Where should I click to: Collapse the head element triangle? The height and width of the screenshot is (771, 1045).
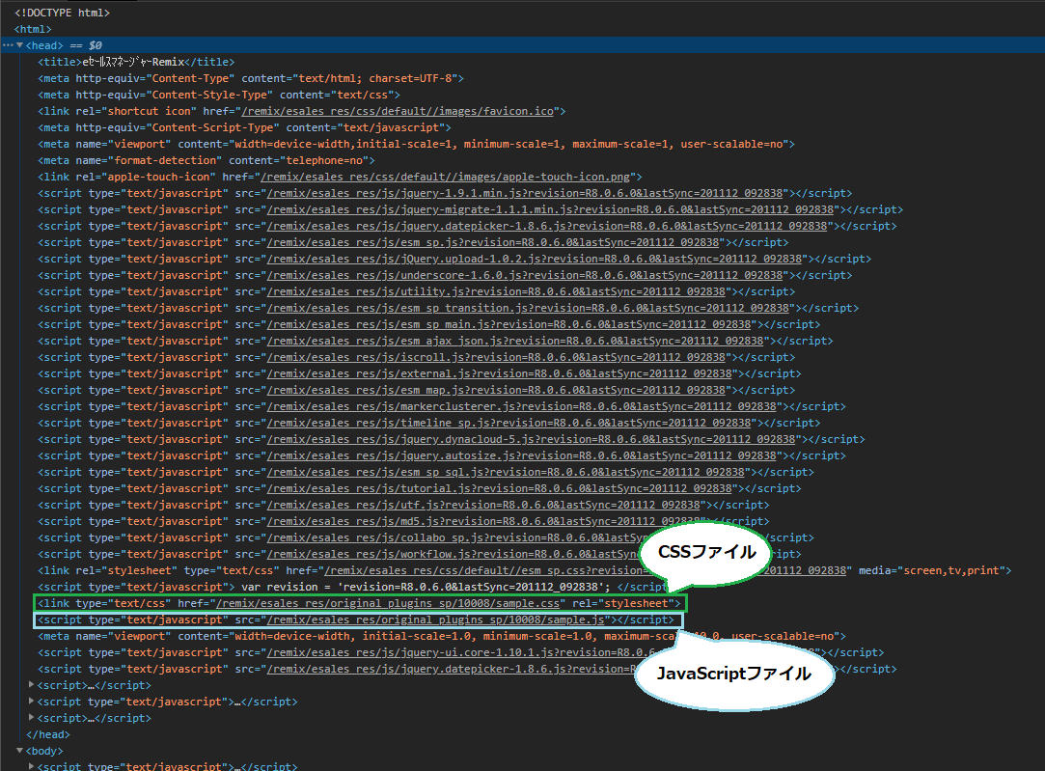[x=20, y=45]
